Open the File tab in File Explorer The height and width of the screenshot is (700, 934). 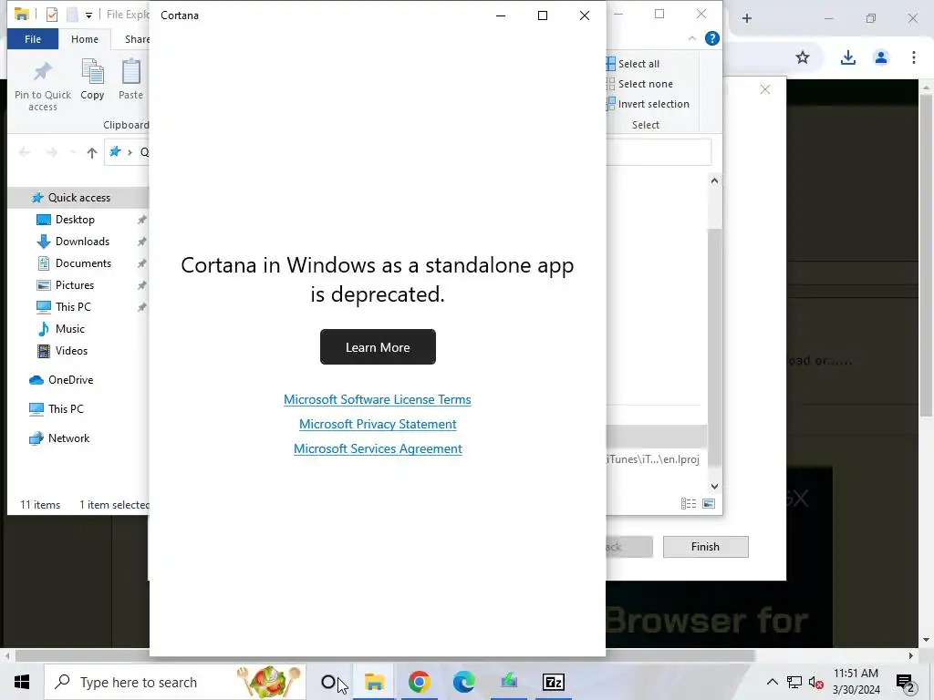tap(33, 39)
